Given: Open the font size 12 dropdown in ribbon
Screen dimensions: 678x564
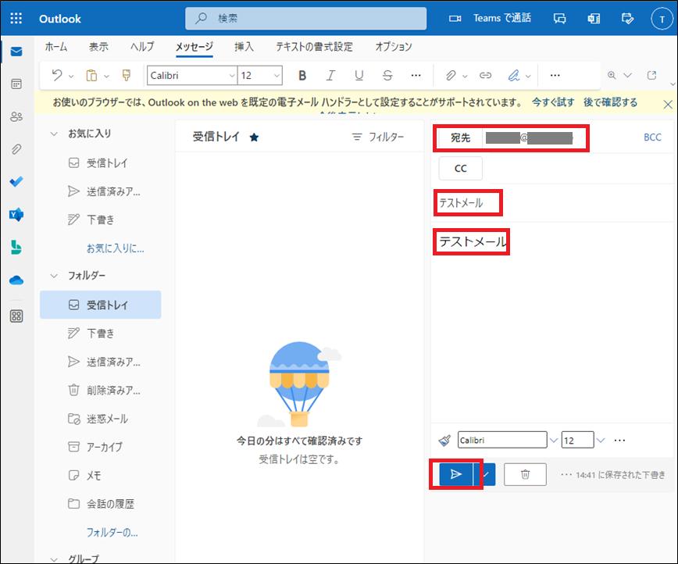Looking at the screenshot, I should (277, 76).
